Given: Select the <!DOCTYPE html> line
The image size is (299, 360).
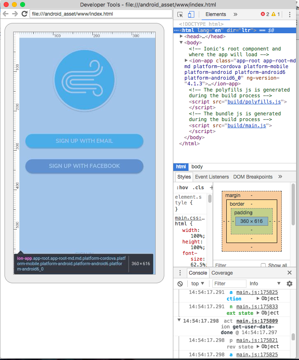Looking at the screenshot, I should pyautogui.click(x=201, y=24).
